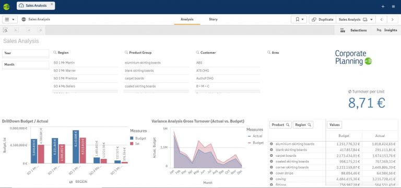The height and width of the screenshot is (188, 401).
Task: Open new tab with plus icon
Action: 383,7
